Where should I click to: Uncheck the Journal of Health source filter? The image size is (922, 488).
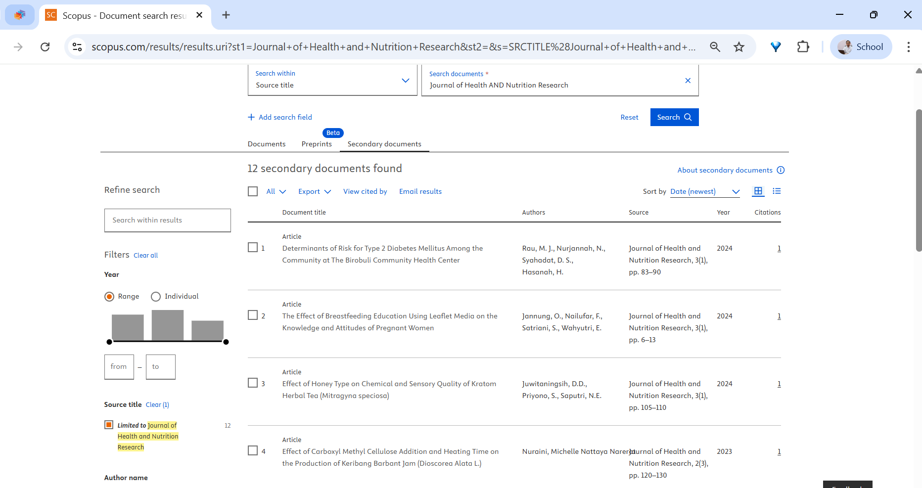[109, 425]
